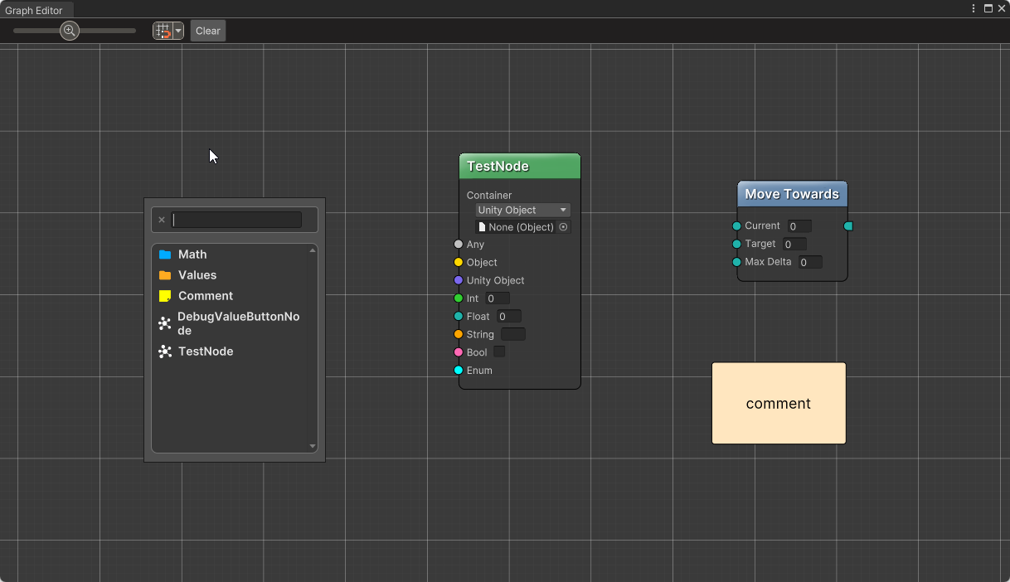
Task: Focus the node search text field
Action: coord(236,220)
